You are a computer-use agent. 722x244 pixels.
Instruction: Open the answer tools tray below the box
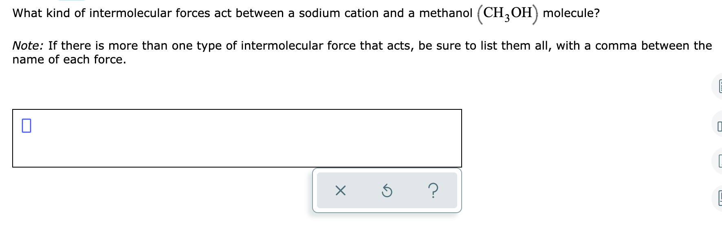point(386,191)
